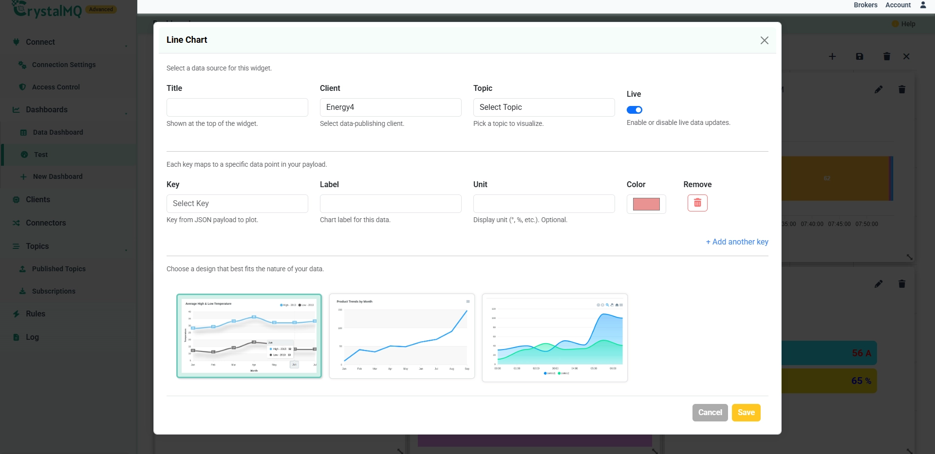The image size is (935, 454).
Task: Click the Add another key link
Action: 737,242
